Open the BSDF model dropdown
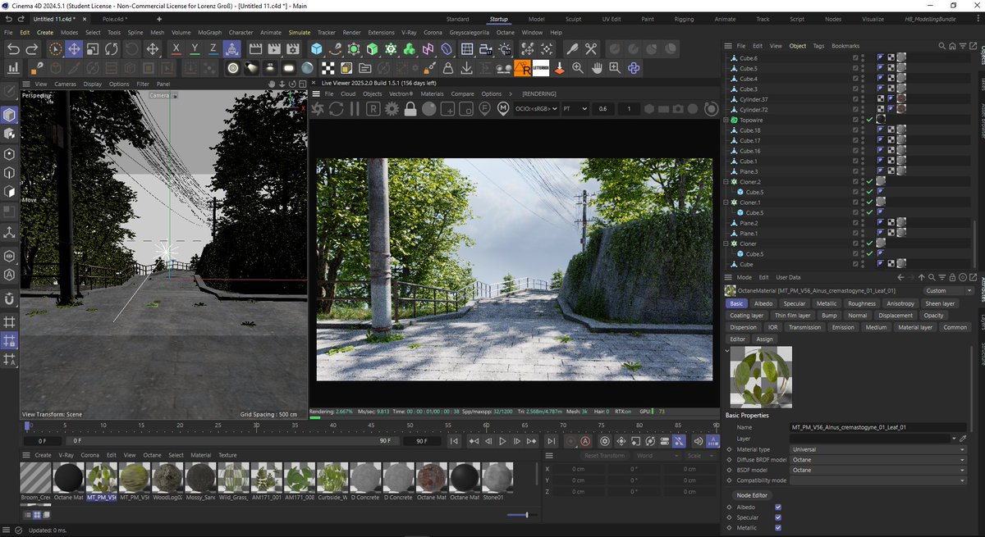Image resolution: width=985 pixels, height=537 pixels. [878, 470]
